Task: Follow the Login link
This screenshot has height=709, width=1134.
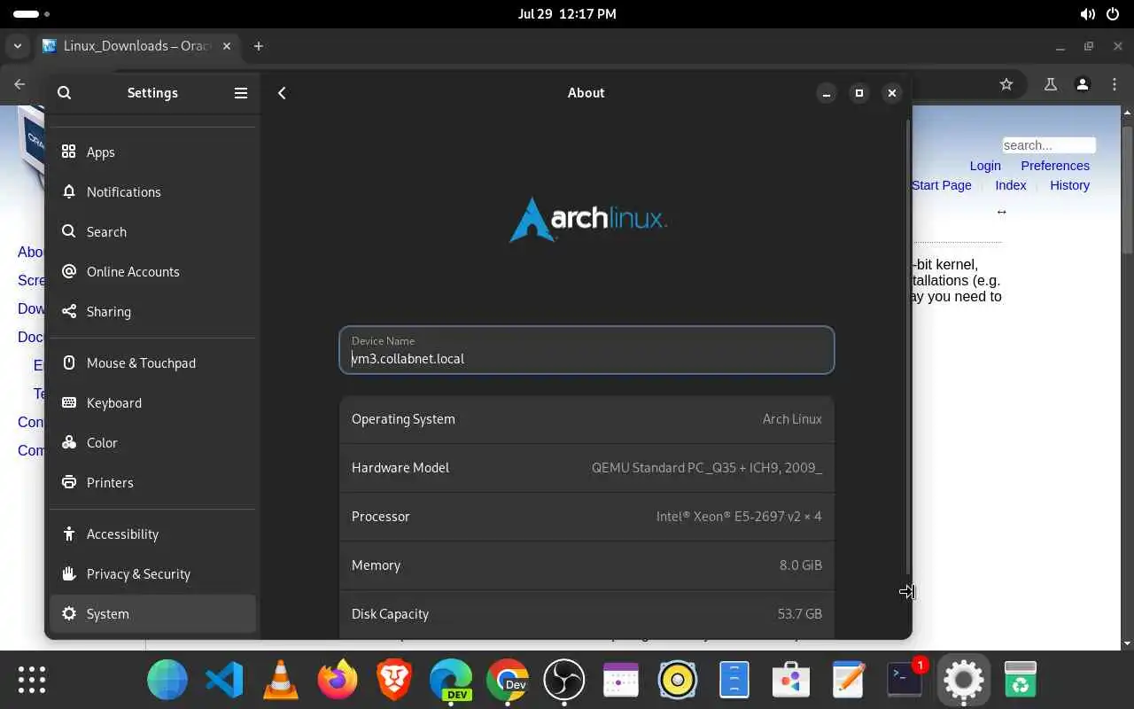Action: click(x=985, y=166)
